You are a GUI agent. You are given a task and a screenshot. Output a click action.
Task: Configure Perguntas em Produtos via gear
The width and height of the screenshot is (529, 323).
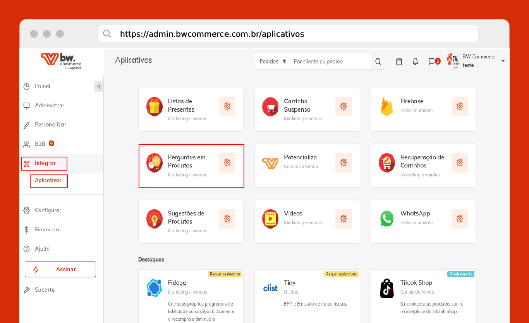pos(227,162)
